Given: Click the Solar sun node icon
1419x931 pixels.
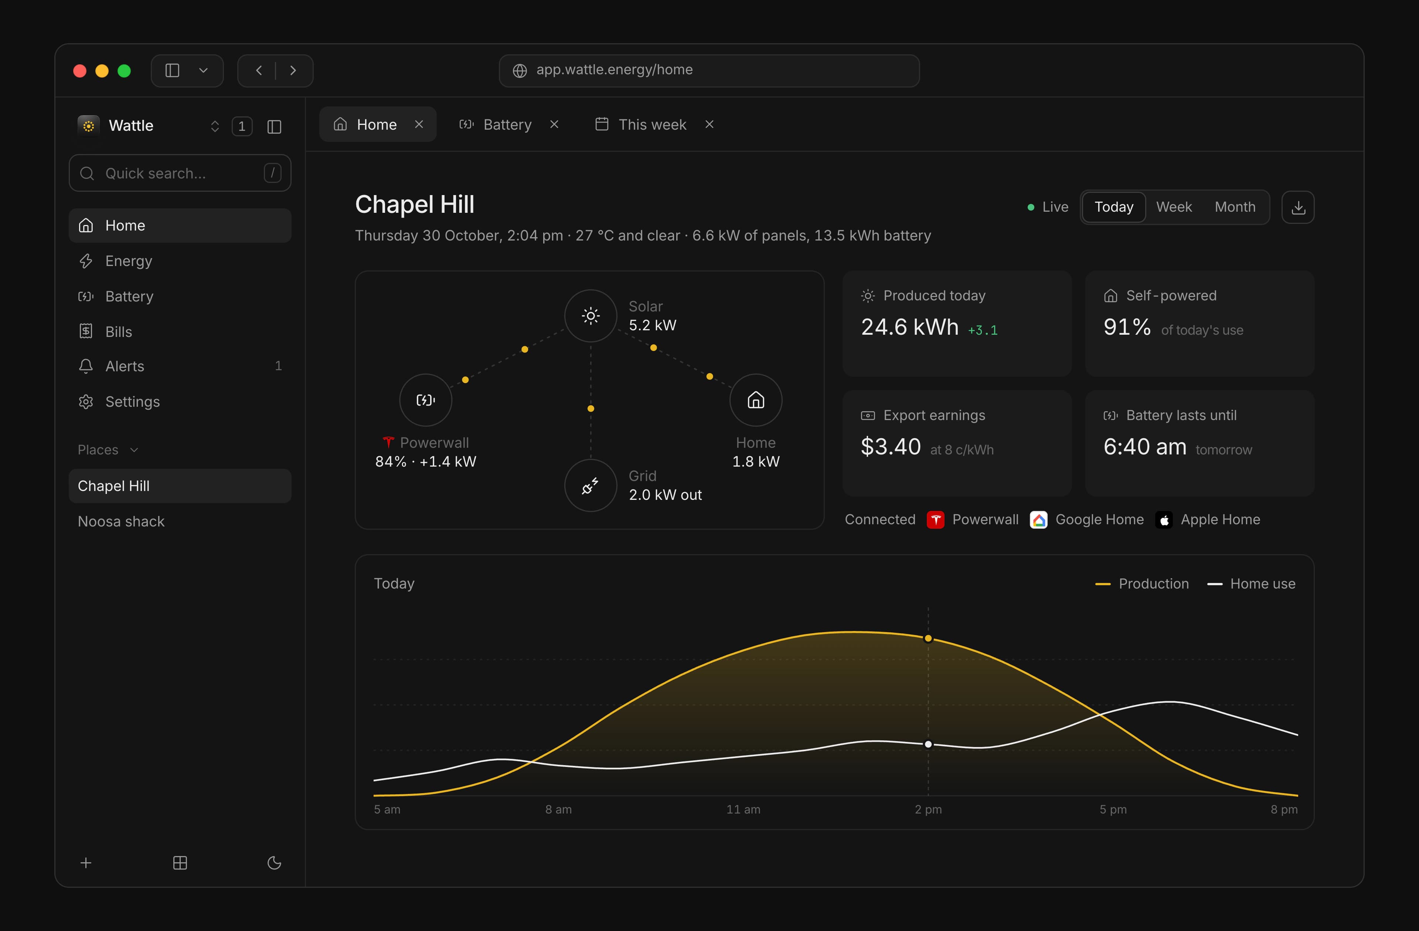Looking at the screenshot, I should 590,316.
